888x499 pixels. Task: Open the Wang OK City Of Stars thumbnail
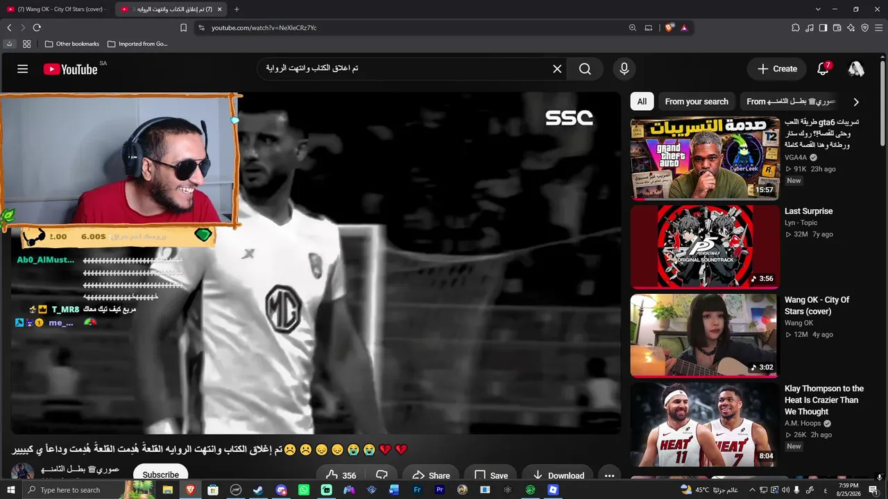click(705, 335)
